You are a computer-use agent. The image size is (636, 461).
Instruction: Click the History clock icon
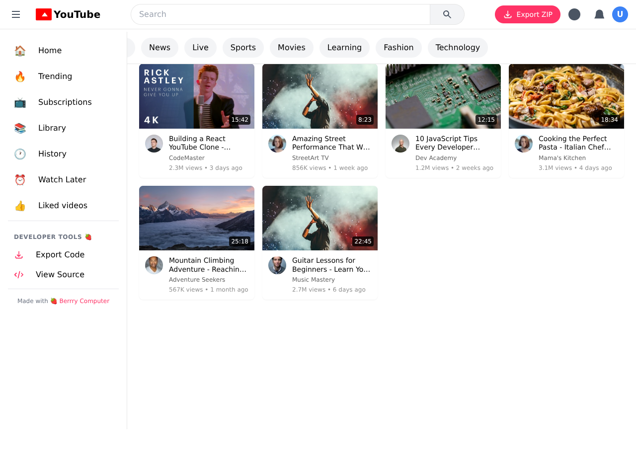point(19,154)
